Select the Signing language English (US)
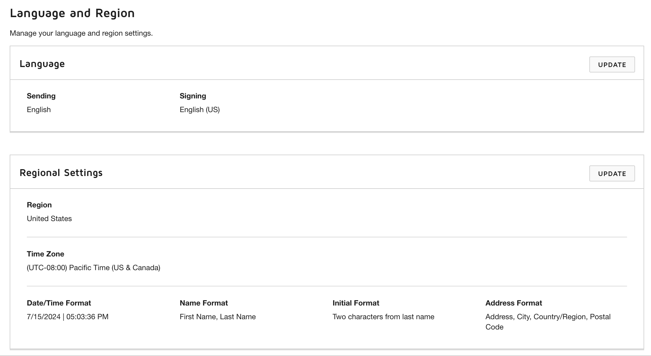651x356 pixels. click(200, 109)
